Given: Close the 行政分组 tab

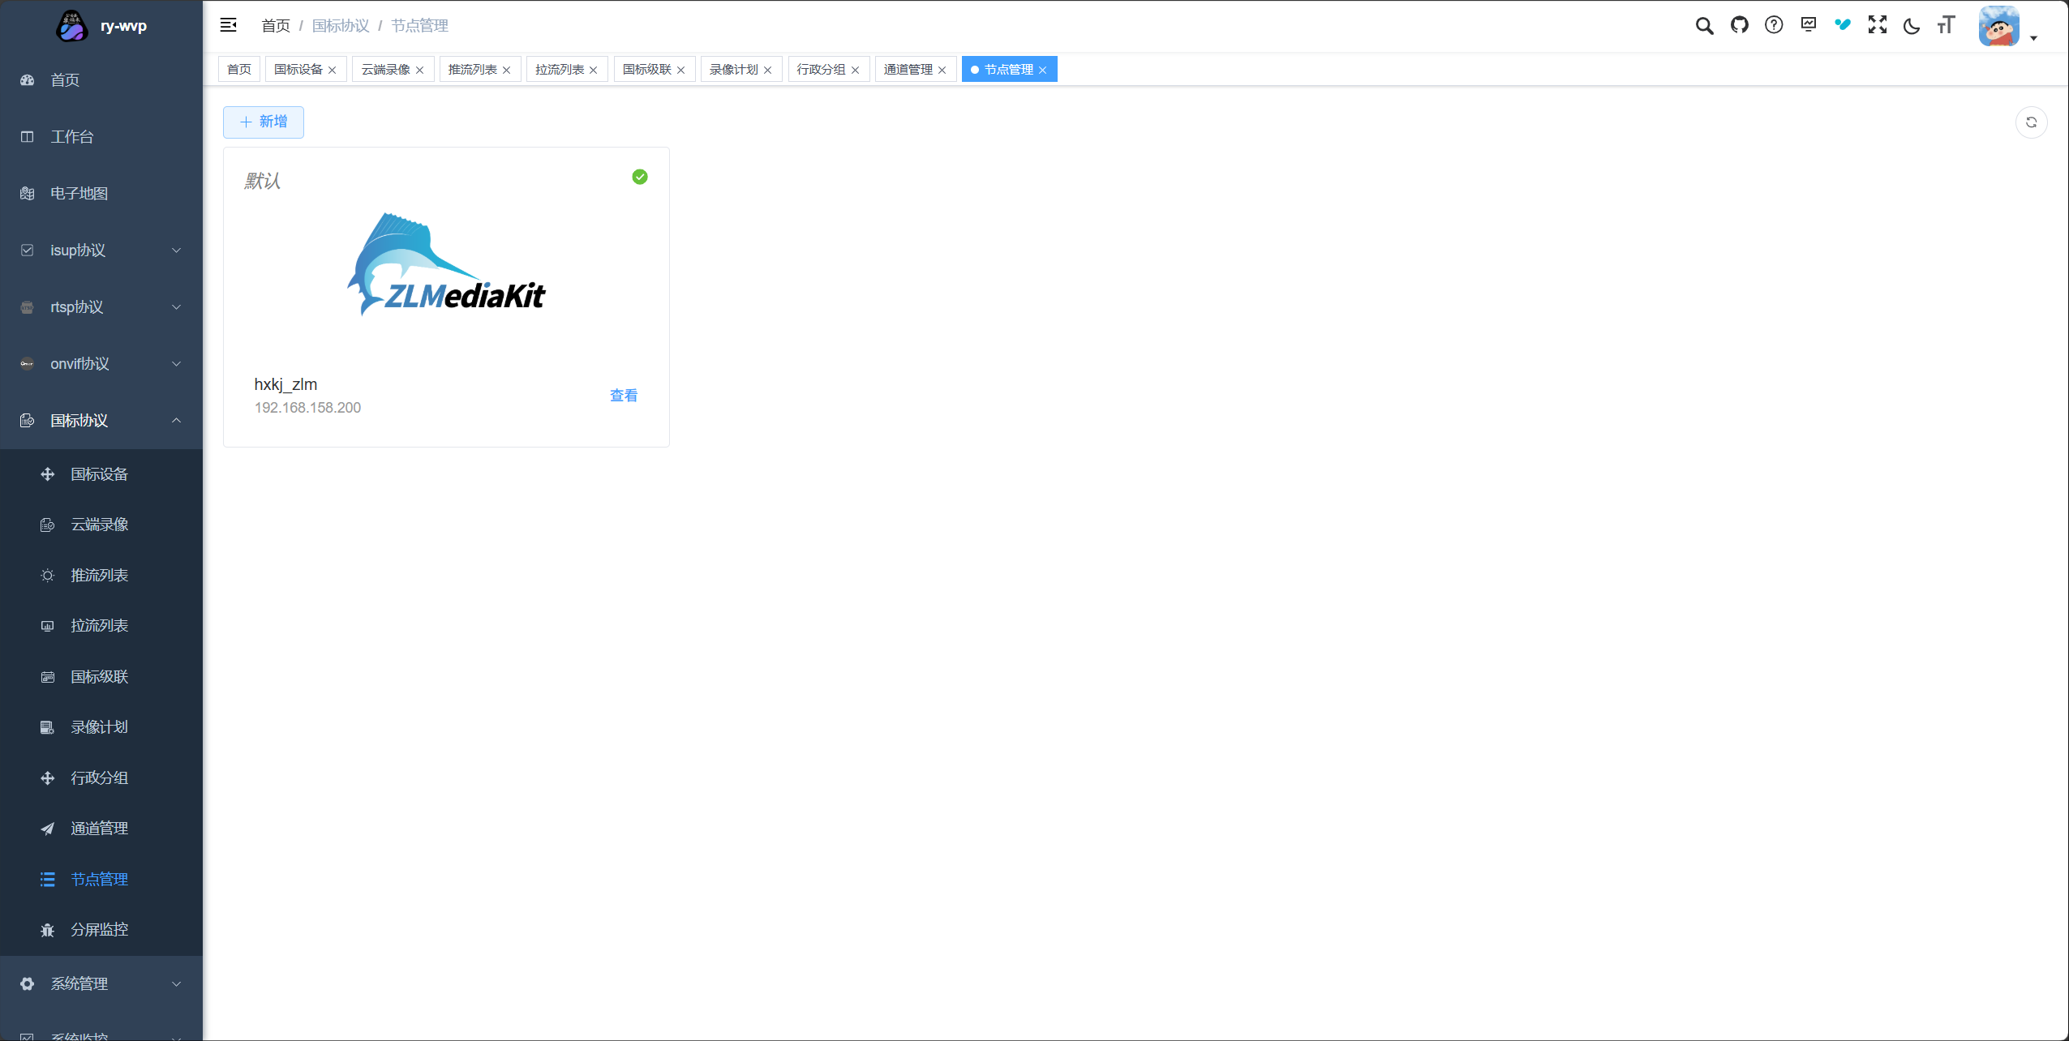Looking at the screenshot, I should coord(855,71).
